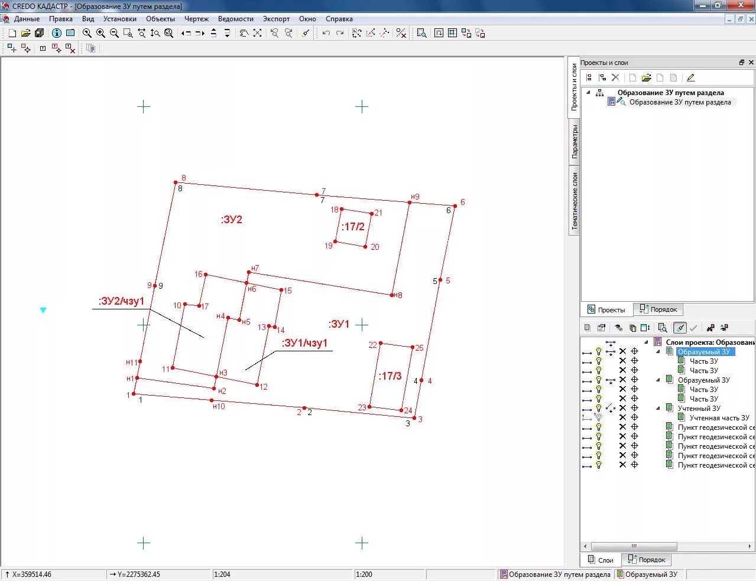Open the Чертеж menu

click(x=196, y=19)
